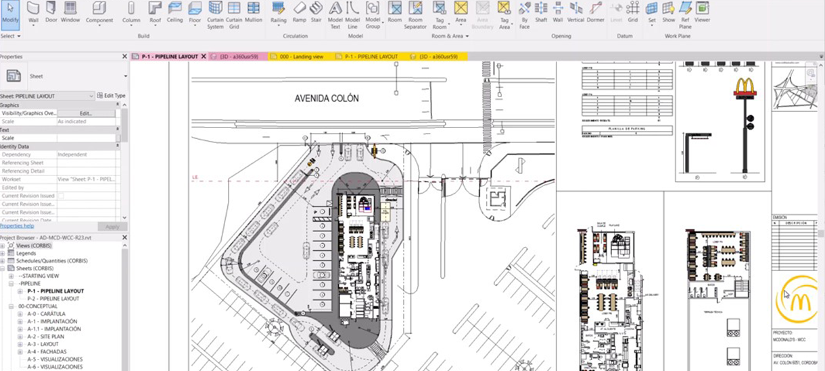Choose the Stair tool in Circulation
Image resolution: width=825 pixels, height=371 pixels.
click(316, 11)
